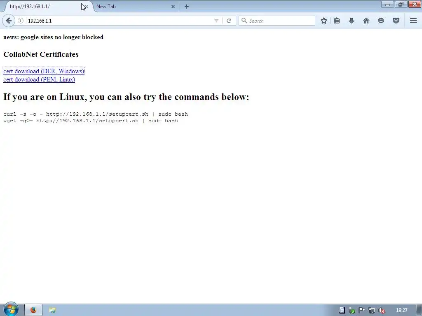422x316 pixels.
Task: Bookmark this page with the star icon
Action: pyautogui.click(x=324, y=21)
